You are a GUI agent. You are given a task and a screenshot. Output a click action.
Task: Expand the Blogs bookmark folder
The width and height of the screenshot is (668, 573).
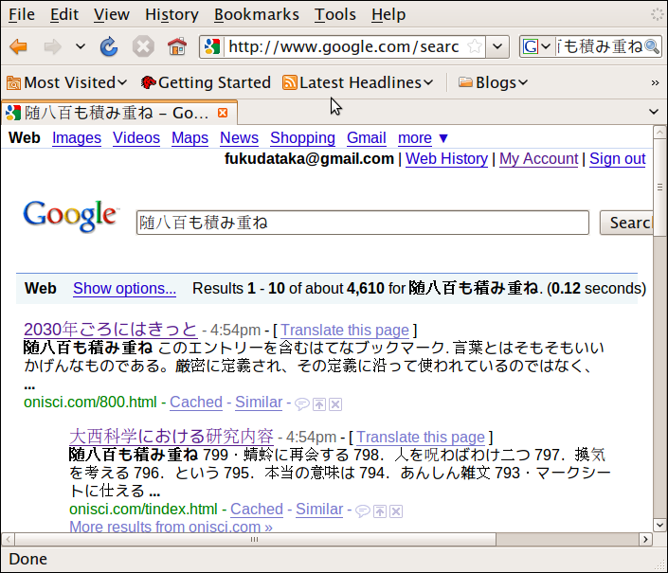coord(494,82)
